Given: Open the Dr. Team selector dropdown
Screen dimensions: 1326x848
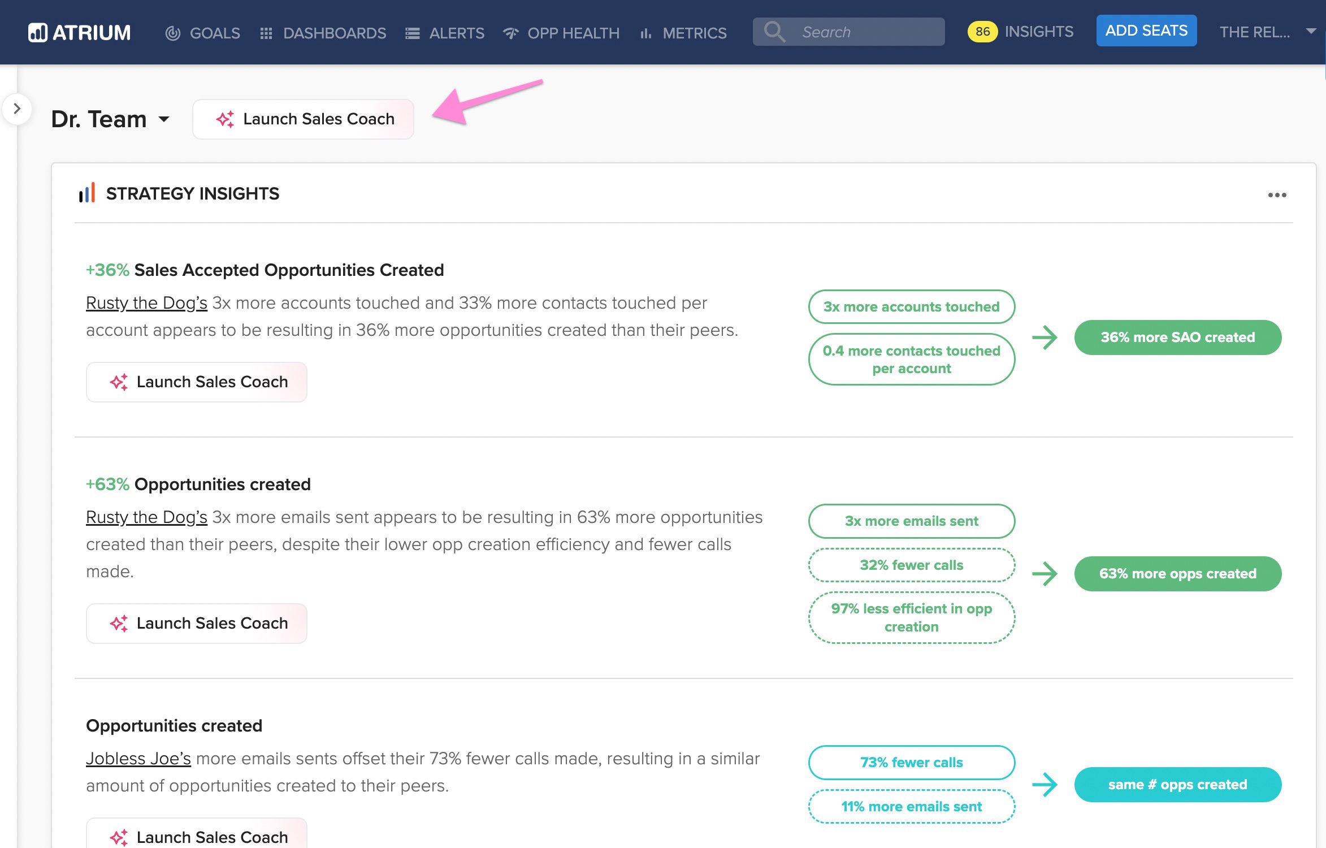Looking at the screenshot, I should 111,119.
